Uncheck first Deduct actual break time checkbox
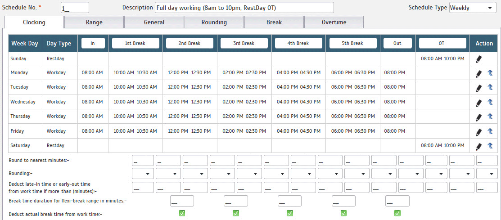501x220 pixels. (182, 213)
